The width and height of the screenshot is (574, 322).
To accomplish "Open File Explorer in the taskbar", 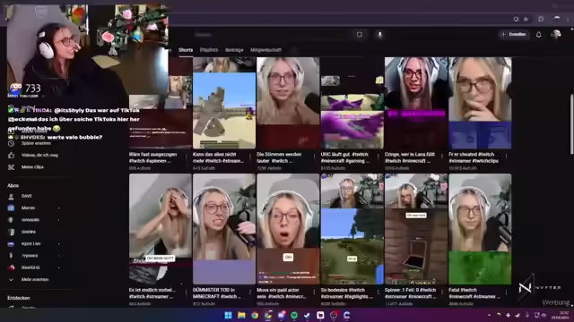I will [x=241, y=315].
